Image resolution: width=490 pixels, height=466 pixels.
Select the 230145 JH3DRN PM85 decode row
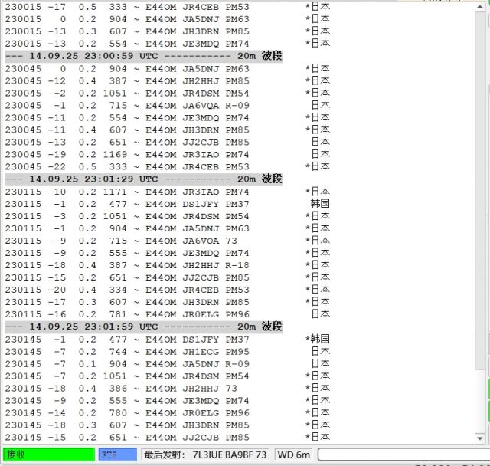[x=167, y=425]
